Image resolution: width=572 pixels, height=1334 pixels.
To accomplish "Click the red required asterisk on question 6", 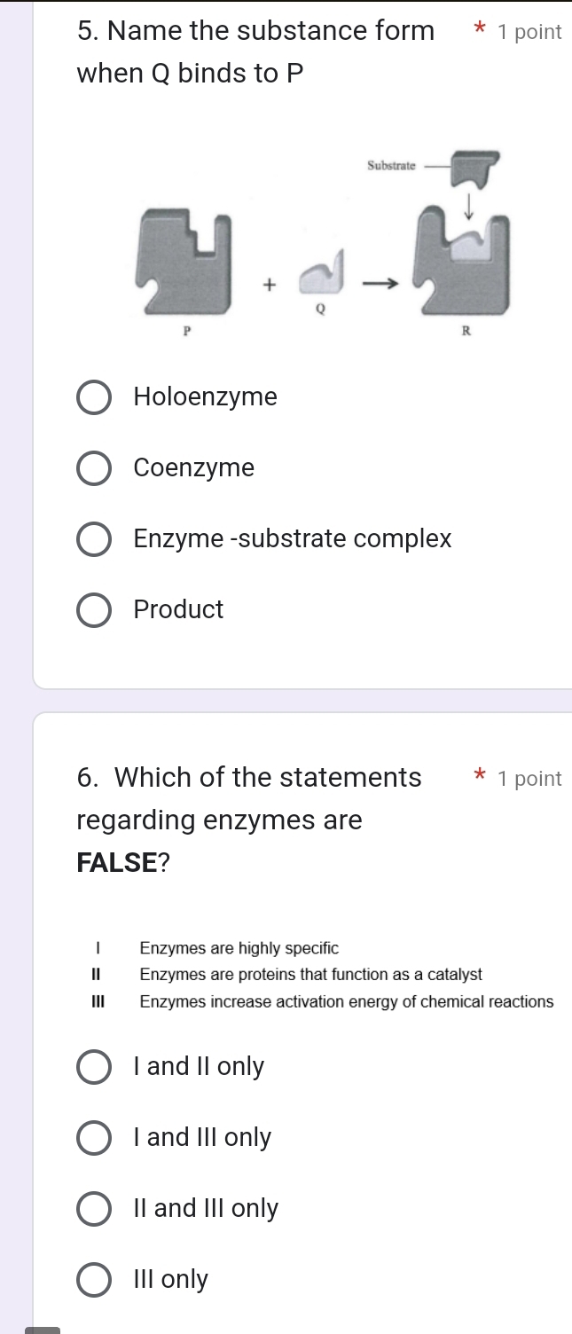I will click(478, 776).
